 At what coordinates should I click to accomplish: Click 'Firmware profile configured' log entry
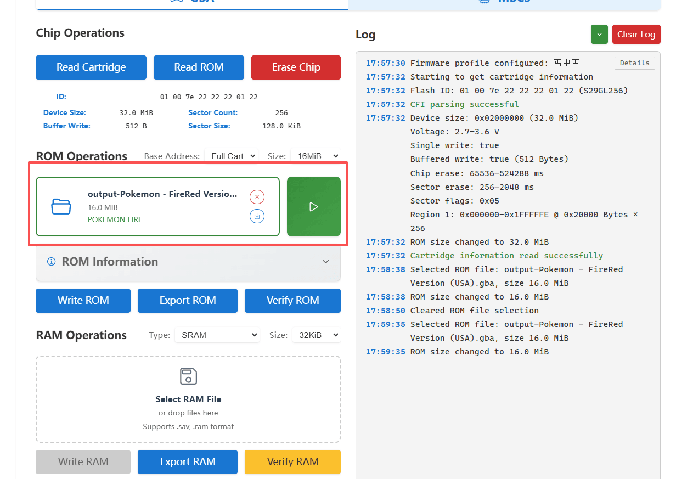tap(495, 63)
